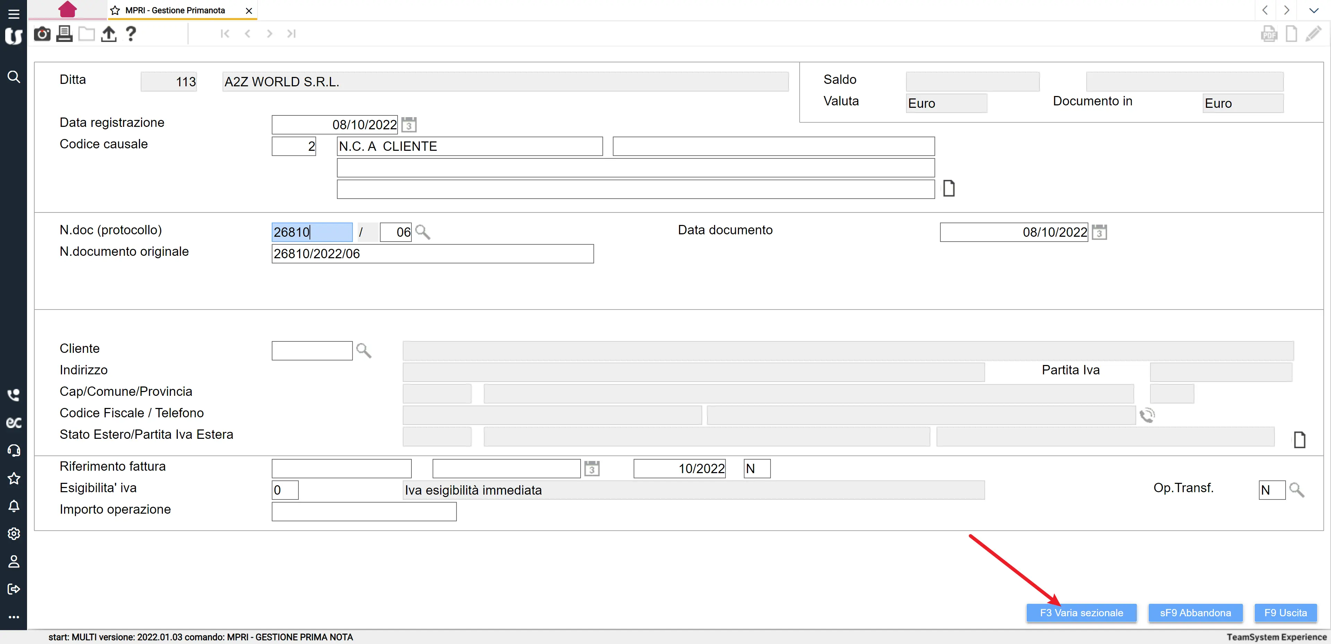Open calendar picker for Data documento

click(1099, 232)
